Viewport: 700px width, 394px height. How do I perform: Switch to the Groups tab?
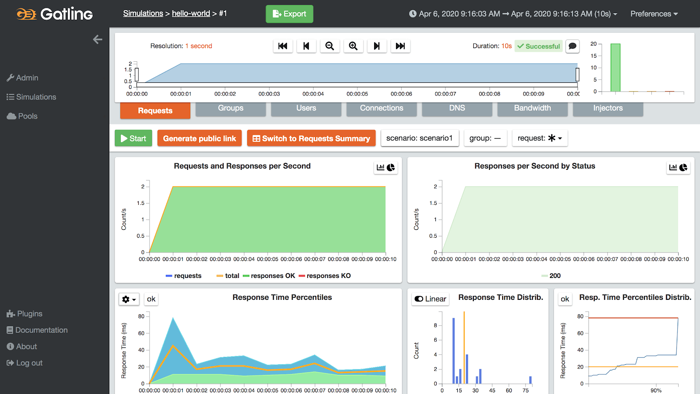tap(231, 109)
